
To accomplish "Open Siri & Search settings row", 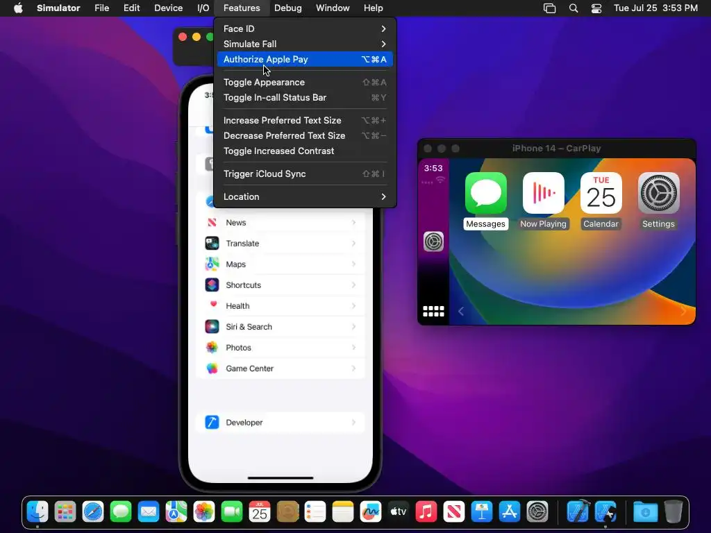I will [x=281, y=327].
